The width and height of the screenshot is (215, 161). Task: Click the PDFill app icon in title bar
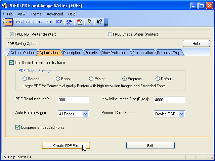click(x=5, y=6)
